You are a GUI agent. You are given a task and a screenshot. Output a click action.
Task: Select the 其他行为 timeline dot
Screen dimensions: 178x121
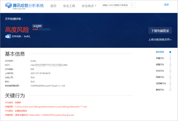[170, 90]
